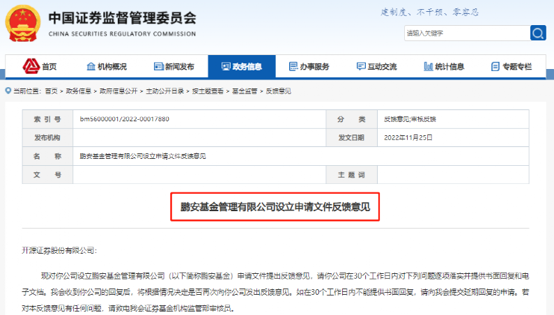Click the red home icon beside 首页
Screen dimensions: 554x315
click(31, 66)
